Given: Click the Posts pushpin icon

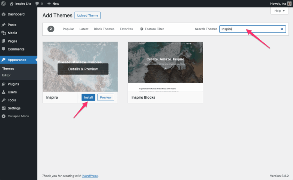Looking at the screenshot, I should click(4, 25).
